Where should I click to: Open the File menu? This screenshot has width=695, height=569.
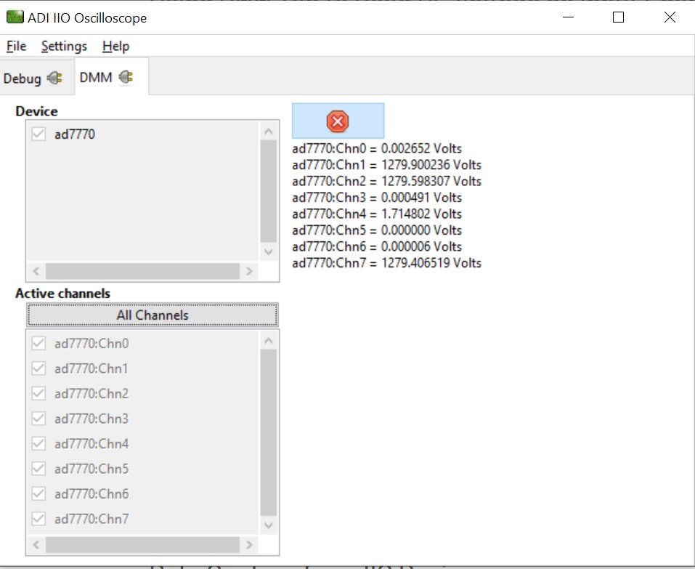tap(17, 46)
